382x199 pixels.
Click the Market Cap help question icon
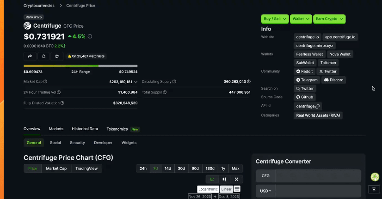pyautogui.click(x=45, y=82)
